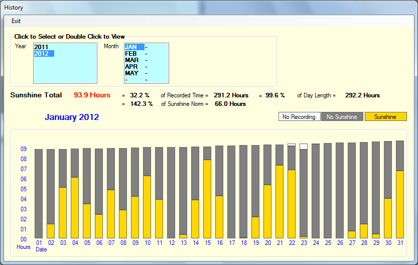The image size is (418, 265).
Task: Click the yellow Sunshine legend box
Action: [385, 117]
